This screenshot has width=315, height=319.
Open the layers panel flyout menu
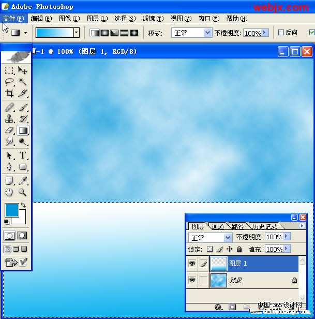pyautogui.click(x=302, y=226)
